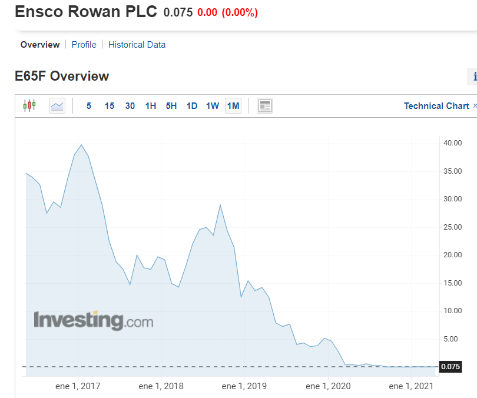Click the 15.00 price axis label
The height and width of the screenshot is (398, 477).
coord(452,283)
